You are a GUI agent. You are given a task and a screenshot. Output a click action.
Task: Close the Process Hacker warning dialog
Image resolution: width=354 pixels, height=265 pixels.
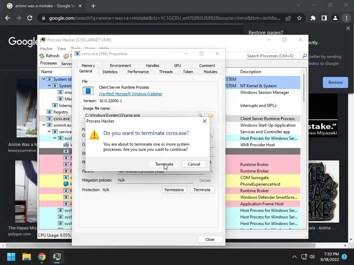pos(205,121)
